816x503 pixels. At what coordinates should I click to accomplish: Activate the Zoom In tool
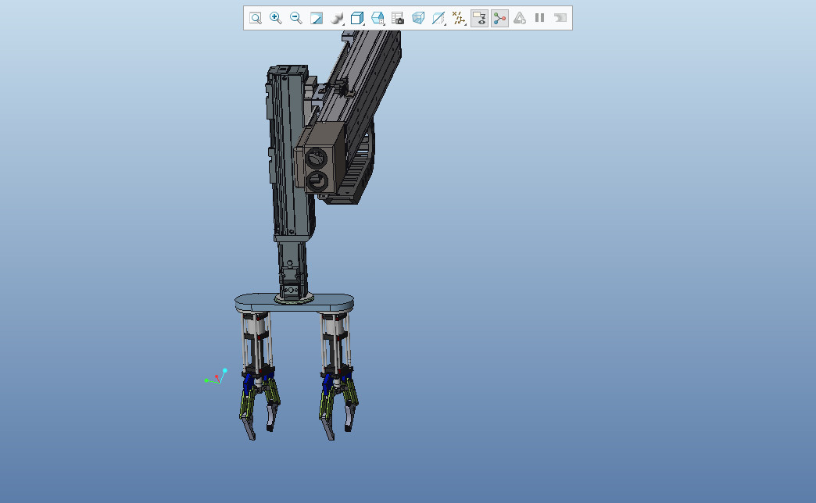[x=276, y=18]
